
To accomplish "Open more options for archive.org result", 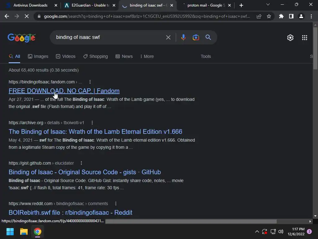I will point(92,123).
